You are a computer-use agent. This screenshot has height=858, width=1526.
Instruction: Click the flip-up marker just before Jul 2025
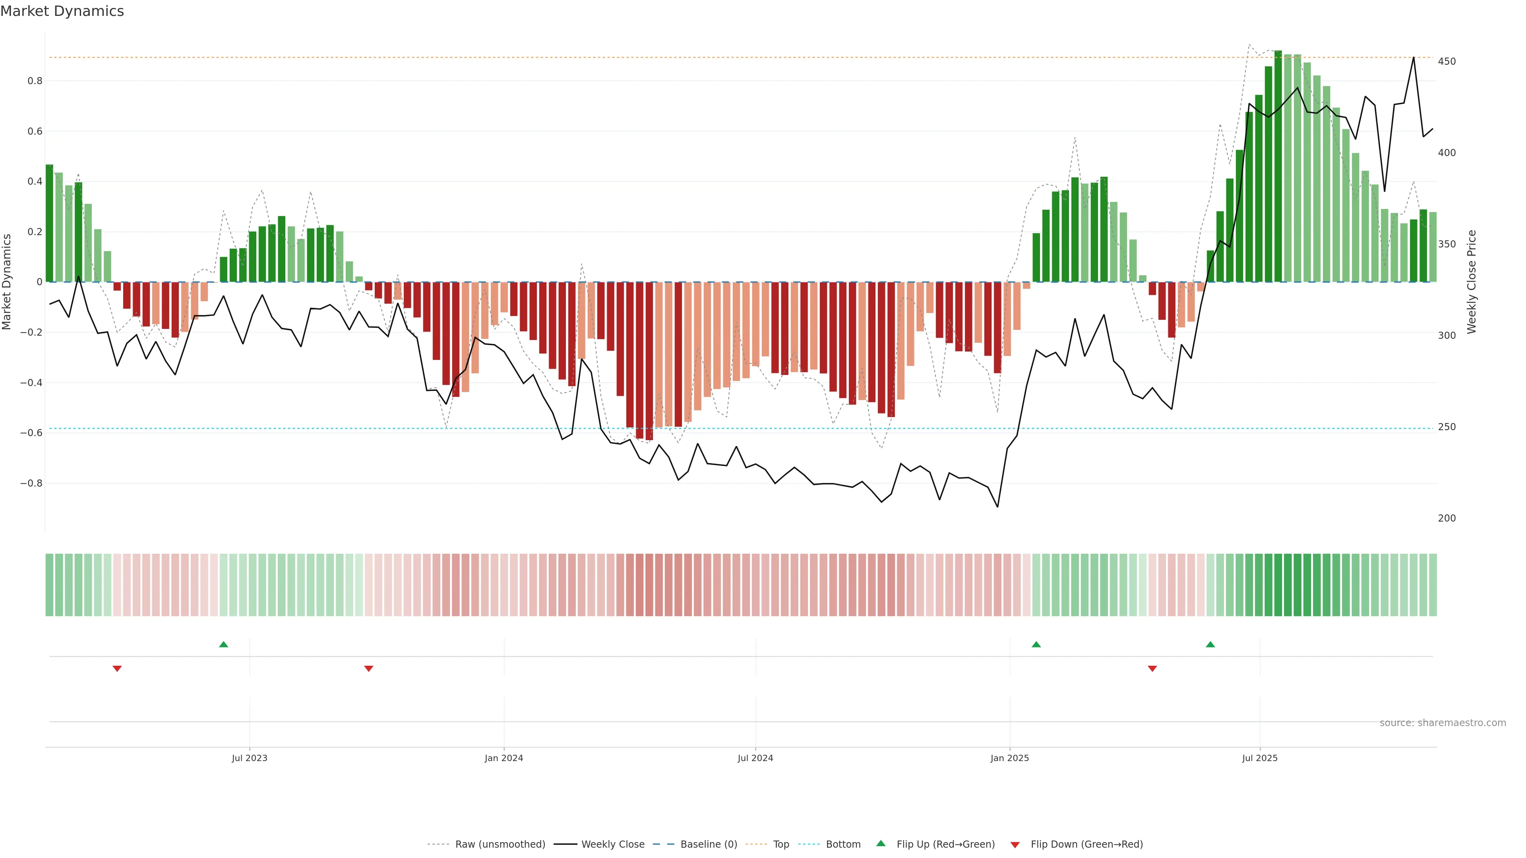click(x=1210, y=644)
